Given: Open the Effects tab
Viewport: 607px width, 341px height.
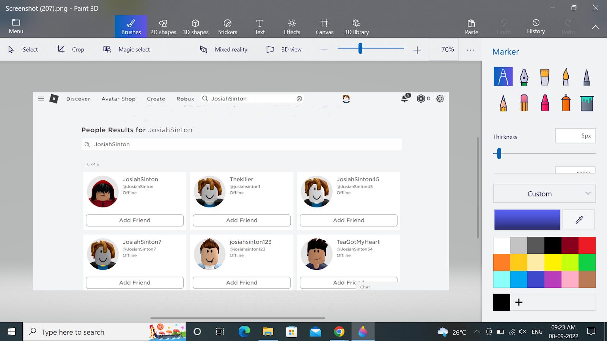Looking at the screenshot, I should (x=292, y=27).
